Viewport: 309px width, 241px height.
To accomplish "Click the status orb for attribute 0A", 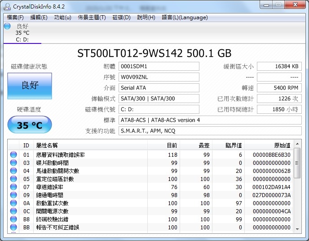I will pyautogui.click(x=13, y=203).
